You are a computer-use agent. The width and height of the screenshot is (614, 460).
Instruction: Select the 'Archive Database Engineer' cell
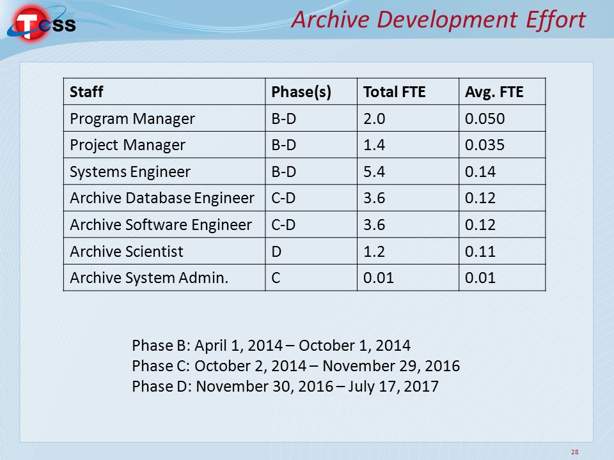point(164,198)
